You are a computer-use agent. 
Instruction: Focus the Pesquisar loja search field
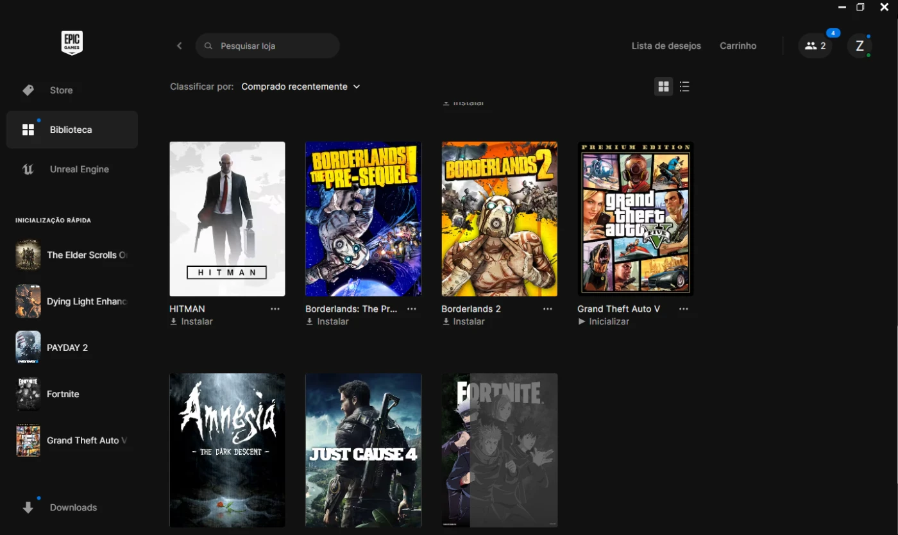click(267, 46)
